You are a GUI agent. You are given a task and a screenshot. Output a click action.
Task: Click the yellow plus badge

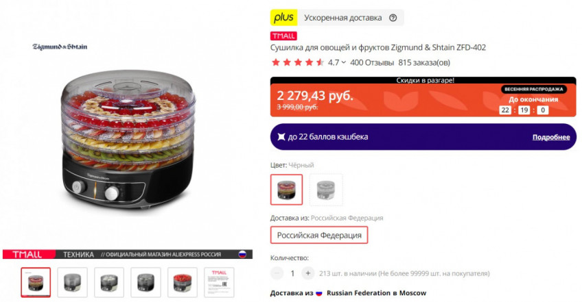pyautogui.click(x=283, y=17)
